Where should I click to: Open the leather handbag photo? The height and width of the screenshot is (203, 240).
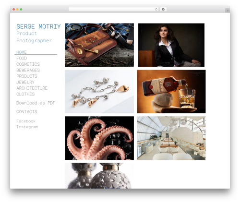[99, 45]
